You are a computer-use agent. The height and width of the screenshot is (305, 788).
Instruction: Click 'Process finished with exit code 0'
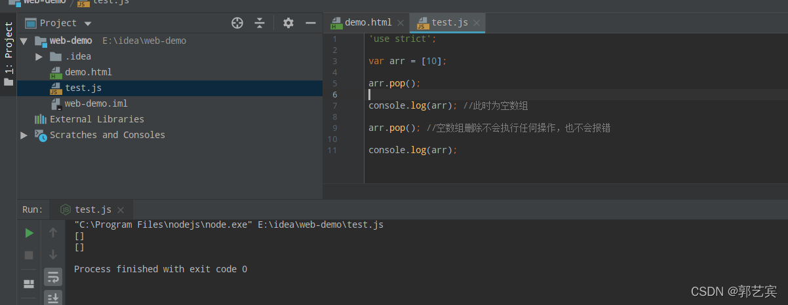pos(161,269)
